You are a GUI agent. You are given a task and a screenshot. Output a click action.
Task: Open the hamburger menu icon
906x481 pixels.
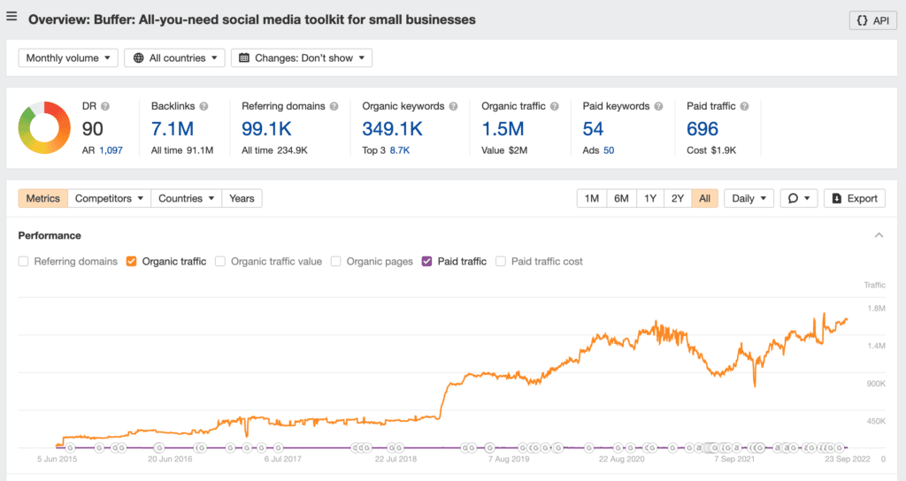click(12, 17)
